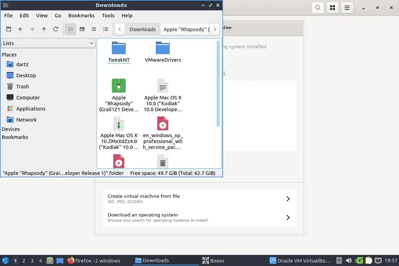Click chevron beside Download an operating system
Screen dimensions: 399x266
(x=288, y=218)
